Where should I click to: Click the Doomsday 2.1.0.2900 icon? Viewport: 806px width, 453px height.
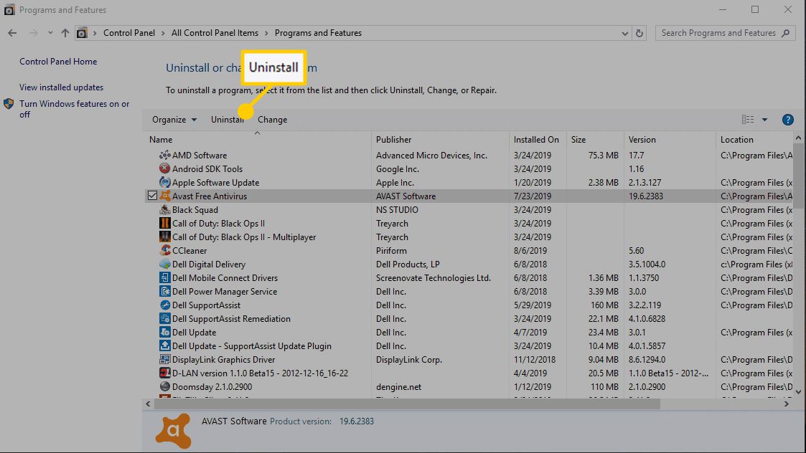coord(164,387)
